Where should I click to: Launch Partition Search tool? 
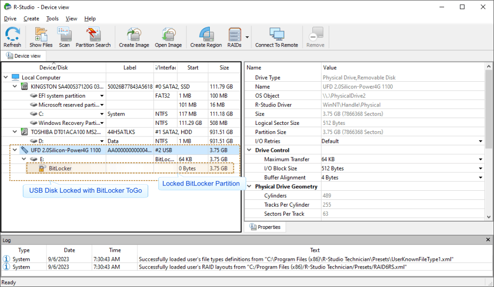(x=93, y=34)
